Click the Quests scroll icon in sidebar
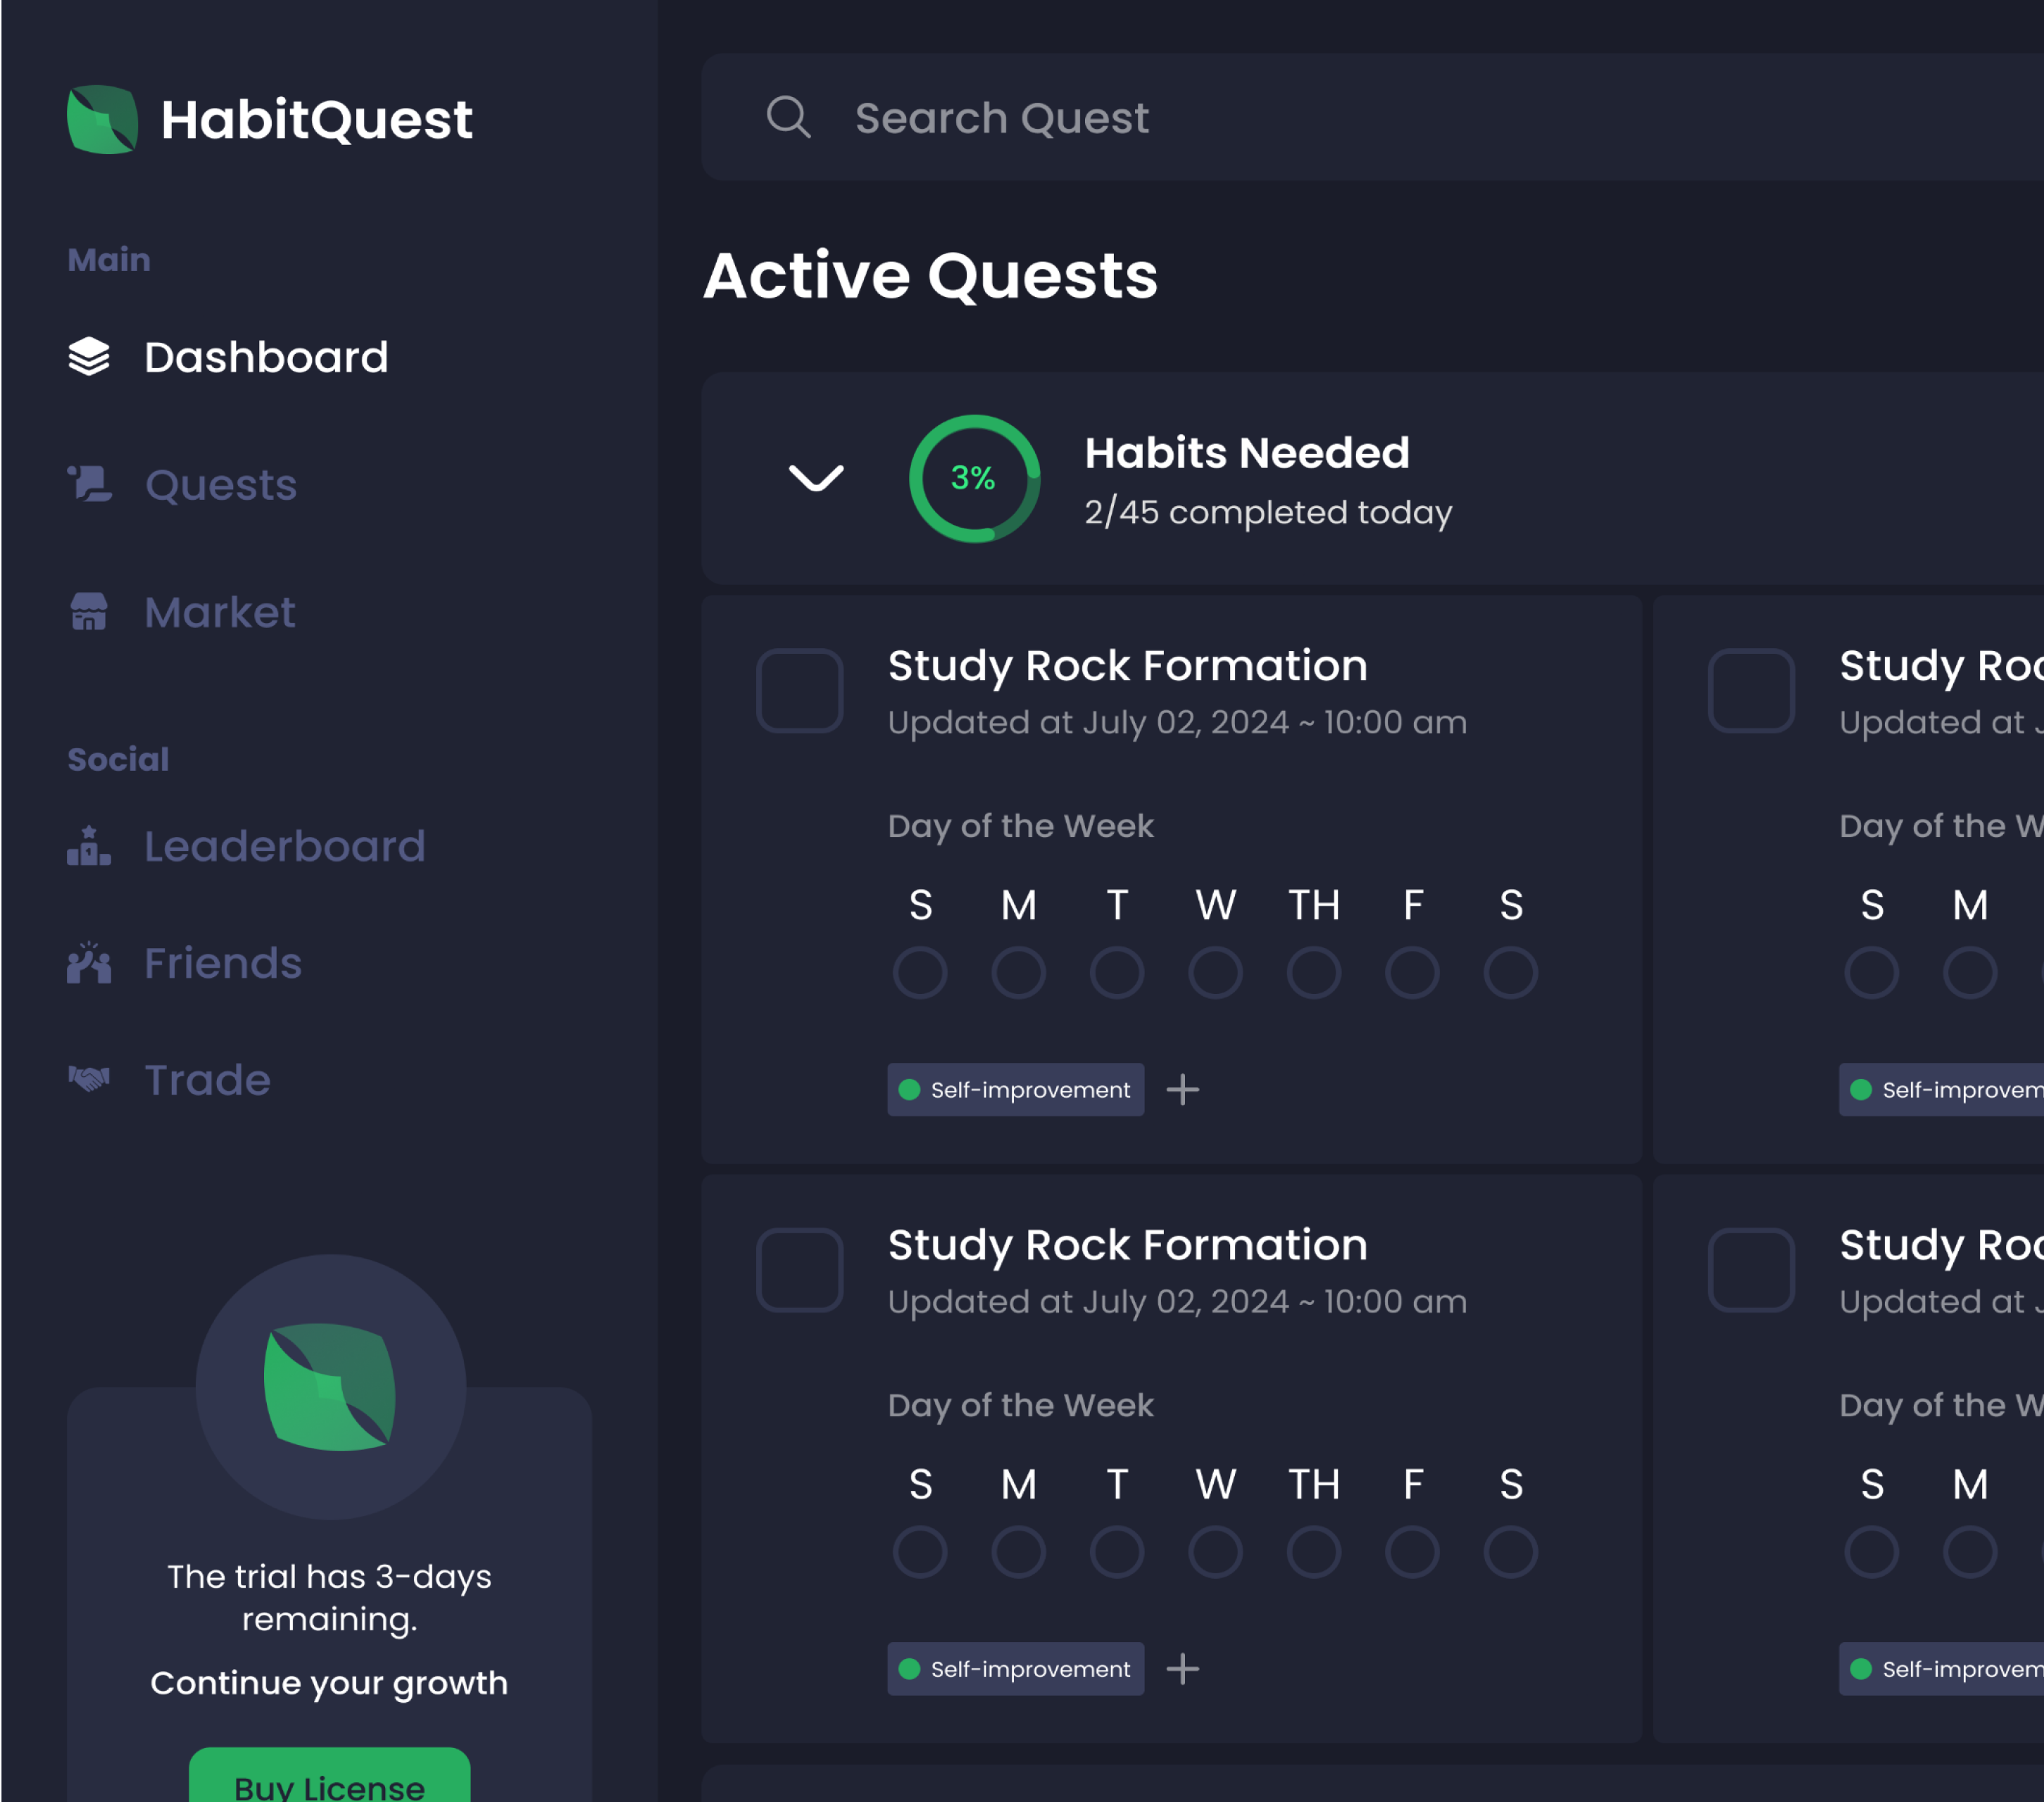2044x1802 pixels. tap(89, 484)
